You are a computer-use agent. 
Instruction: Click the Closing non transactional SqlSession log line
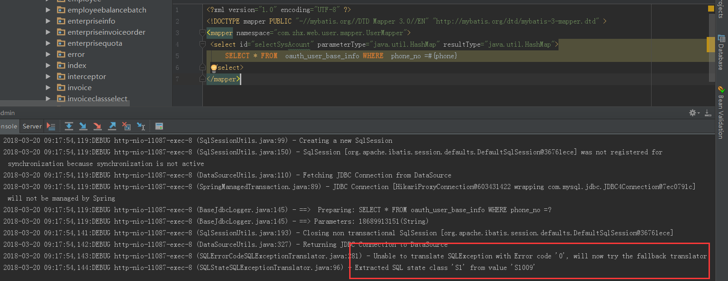338,233
